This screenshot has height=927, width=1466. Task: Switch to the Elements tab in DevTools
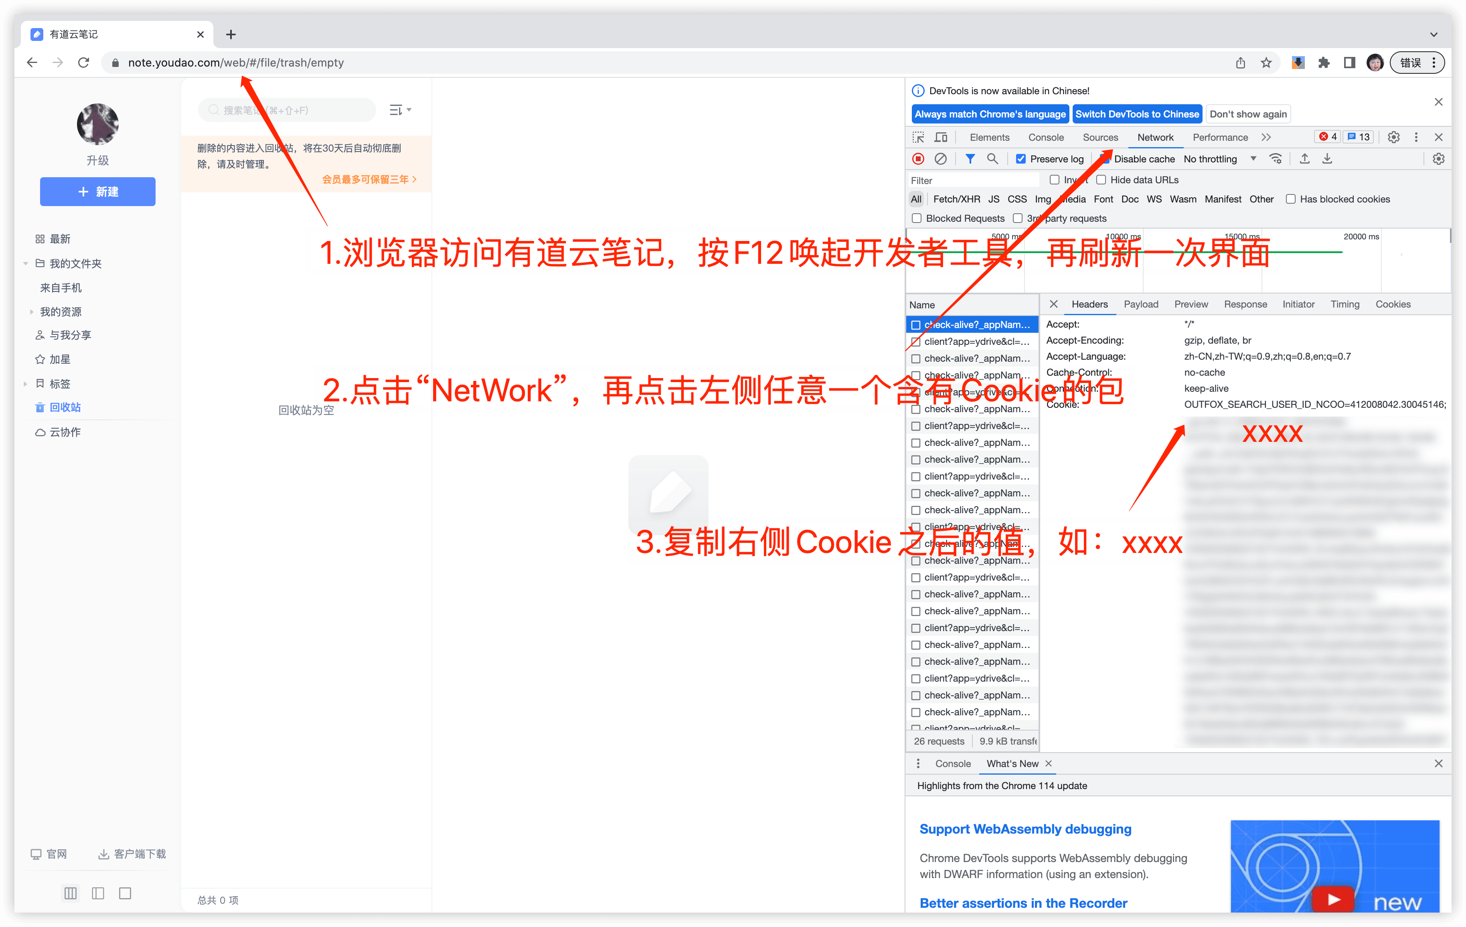point(989,138)
